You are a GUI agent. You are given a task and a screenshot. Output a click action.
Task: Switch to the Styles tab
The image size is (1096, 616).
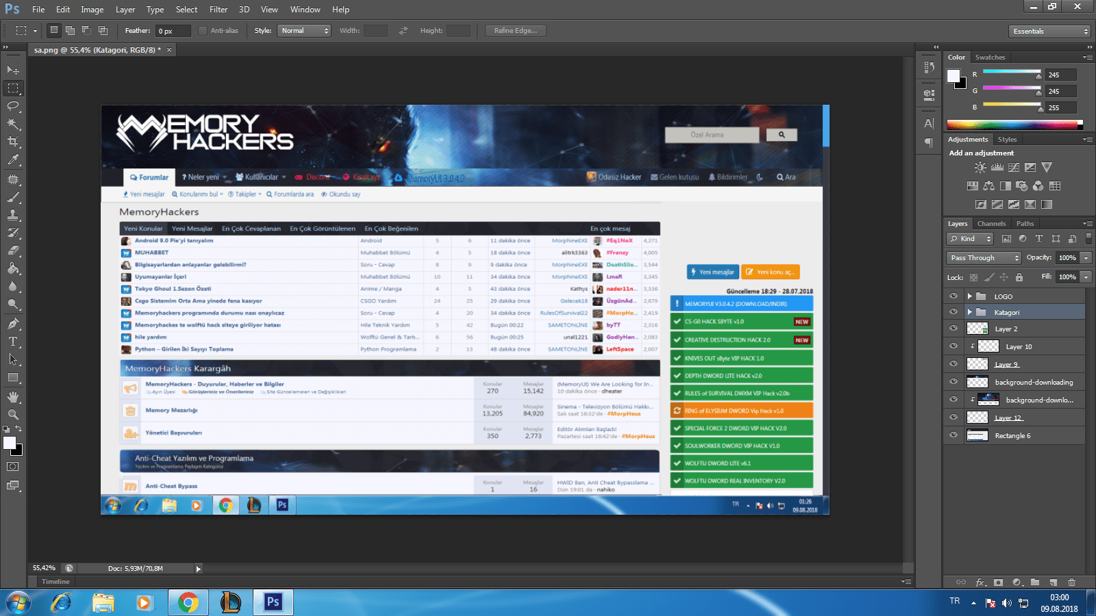coord(1007,140)
